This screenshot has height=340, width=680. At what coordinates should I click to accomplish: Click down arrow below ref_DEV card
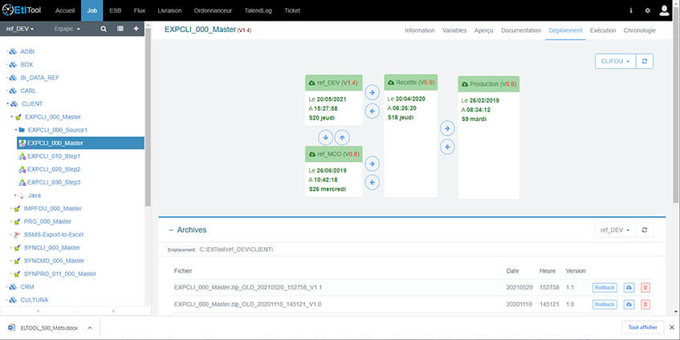(326, 137)
